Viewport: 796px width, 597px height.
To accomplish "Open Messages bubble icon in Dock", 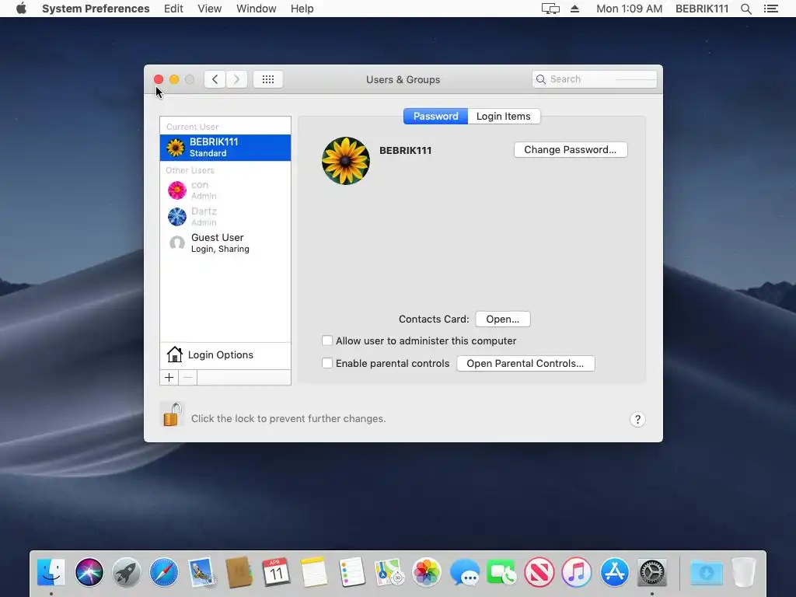I will [x=464, y=572].
